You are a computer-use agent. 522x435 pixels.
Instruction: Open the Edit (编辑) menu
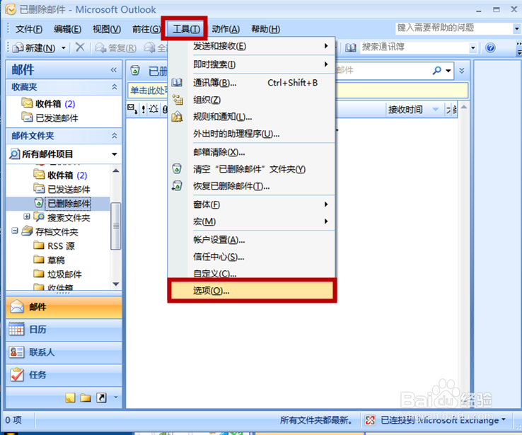pyautogui.click(x=67, y=29)
